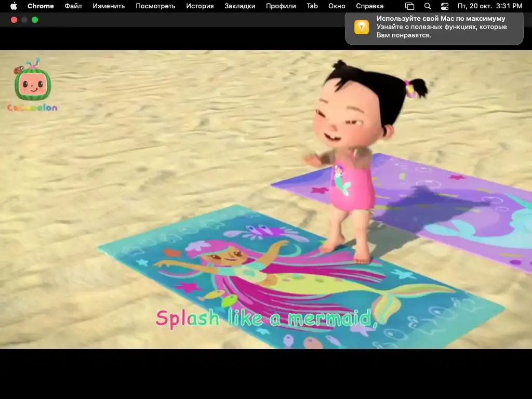The height and width of the screenshot is (399, 532).
Task: Open the Apple menu
Action: [x=14, y=6]
